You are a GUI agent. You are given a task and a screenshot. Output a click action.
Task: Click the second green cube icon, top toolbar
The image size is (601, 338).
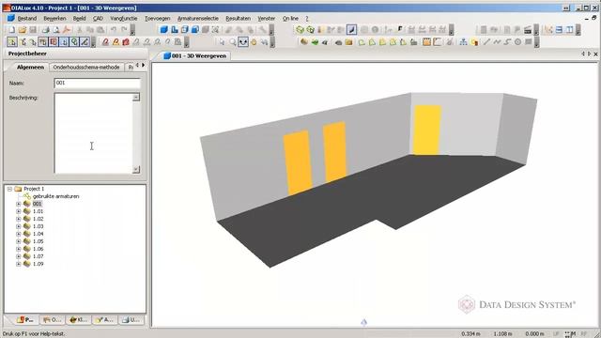point(310,29)
